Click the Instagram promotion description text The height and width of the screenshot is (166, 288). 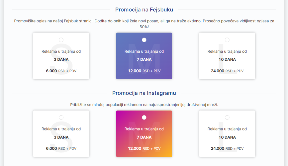point(144,105)
